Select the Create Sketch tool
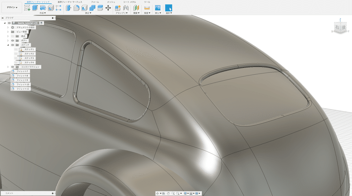This screenshot has width=352, height=196. (x=27, y=8)
